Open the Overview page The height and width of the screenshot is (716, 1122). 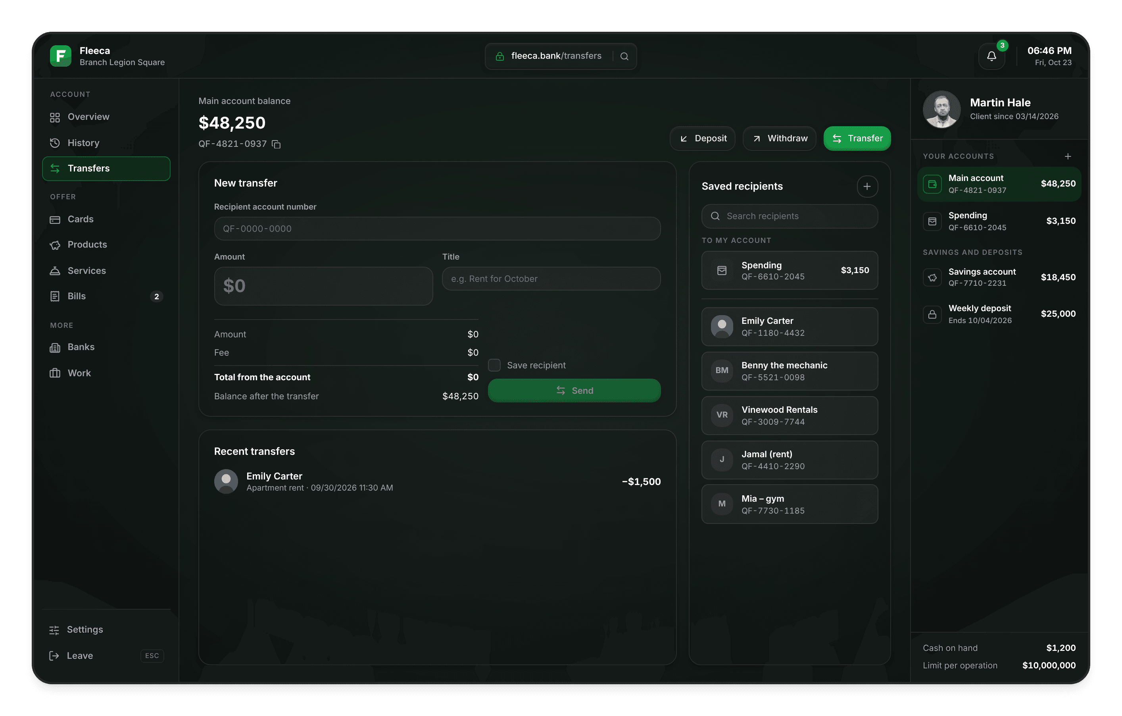point(106,117)
